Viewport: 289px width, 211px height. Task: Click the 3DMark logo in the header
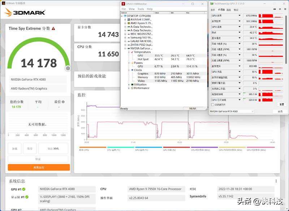(25, 12)
